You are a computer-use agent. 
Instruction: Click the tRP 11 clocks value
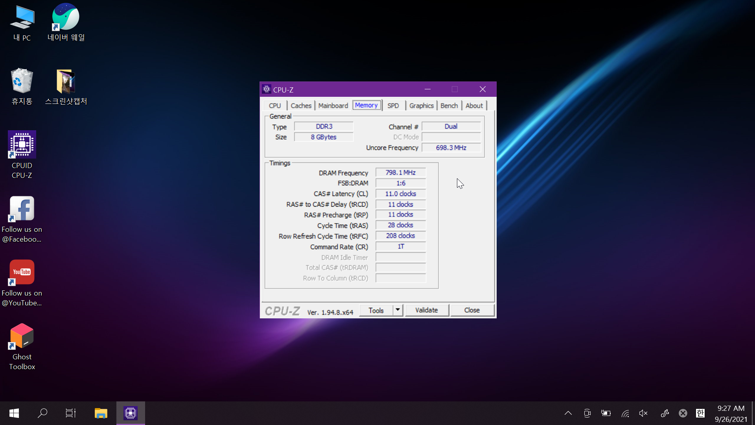(x=401, y=214)
